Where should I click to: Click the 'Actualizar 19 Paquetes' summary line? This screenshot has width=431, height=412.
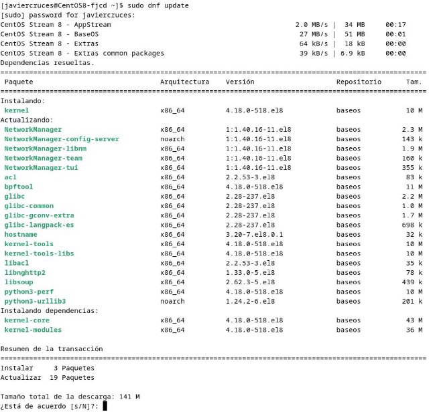tap(48, 378)
